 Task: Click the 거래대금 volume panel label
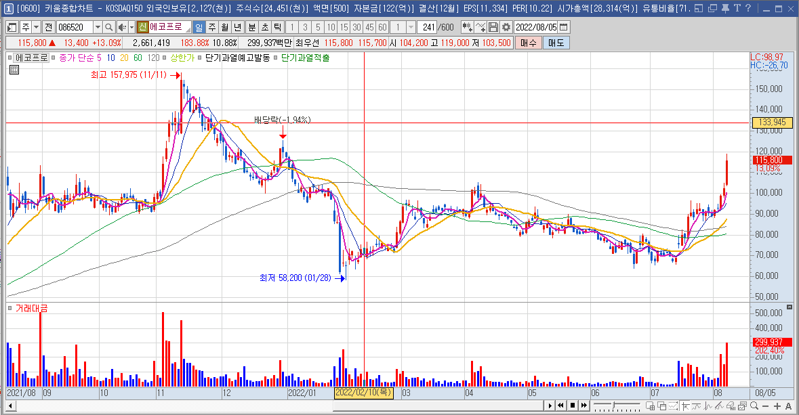click(x=32, y=309)
